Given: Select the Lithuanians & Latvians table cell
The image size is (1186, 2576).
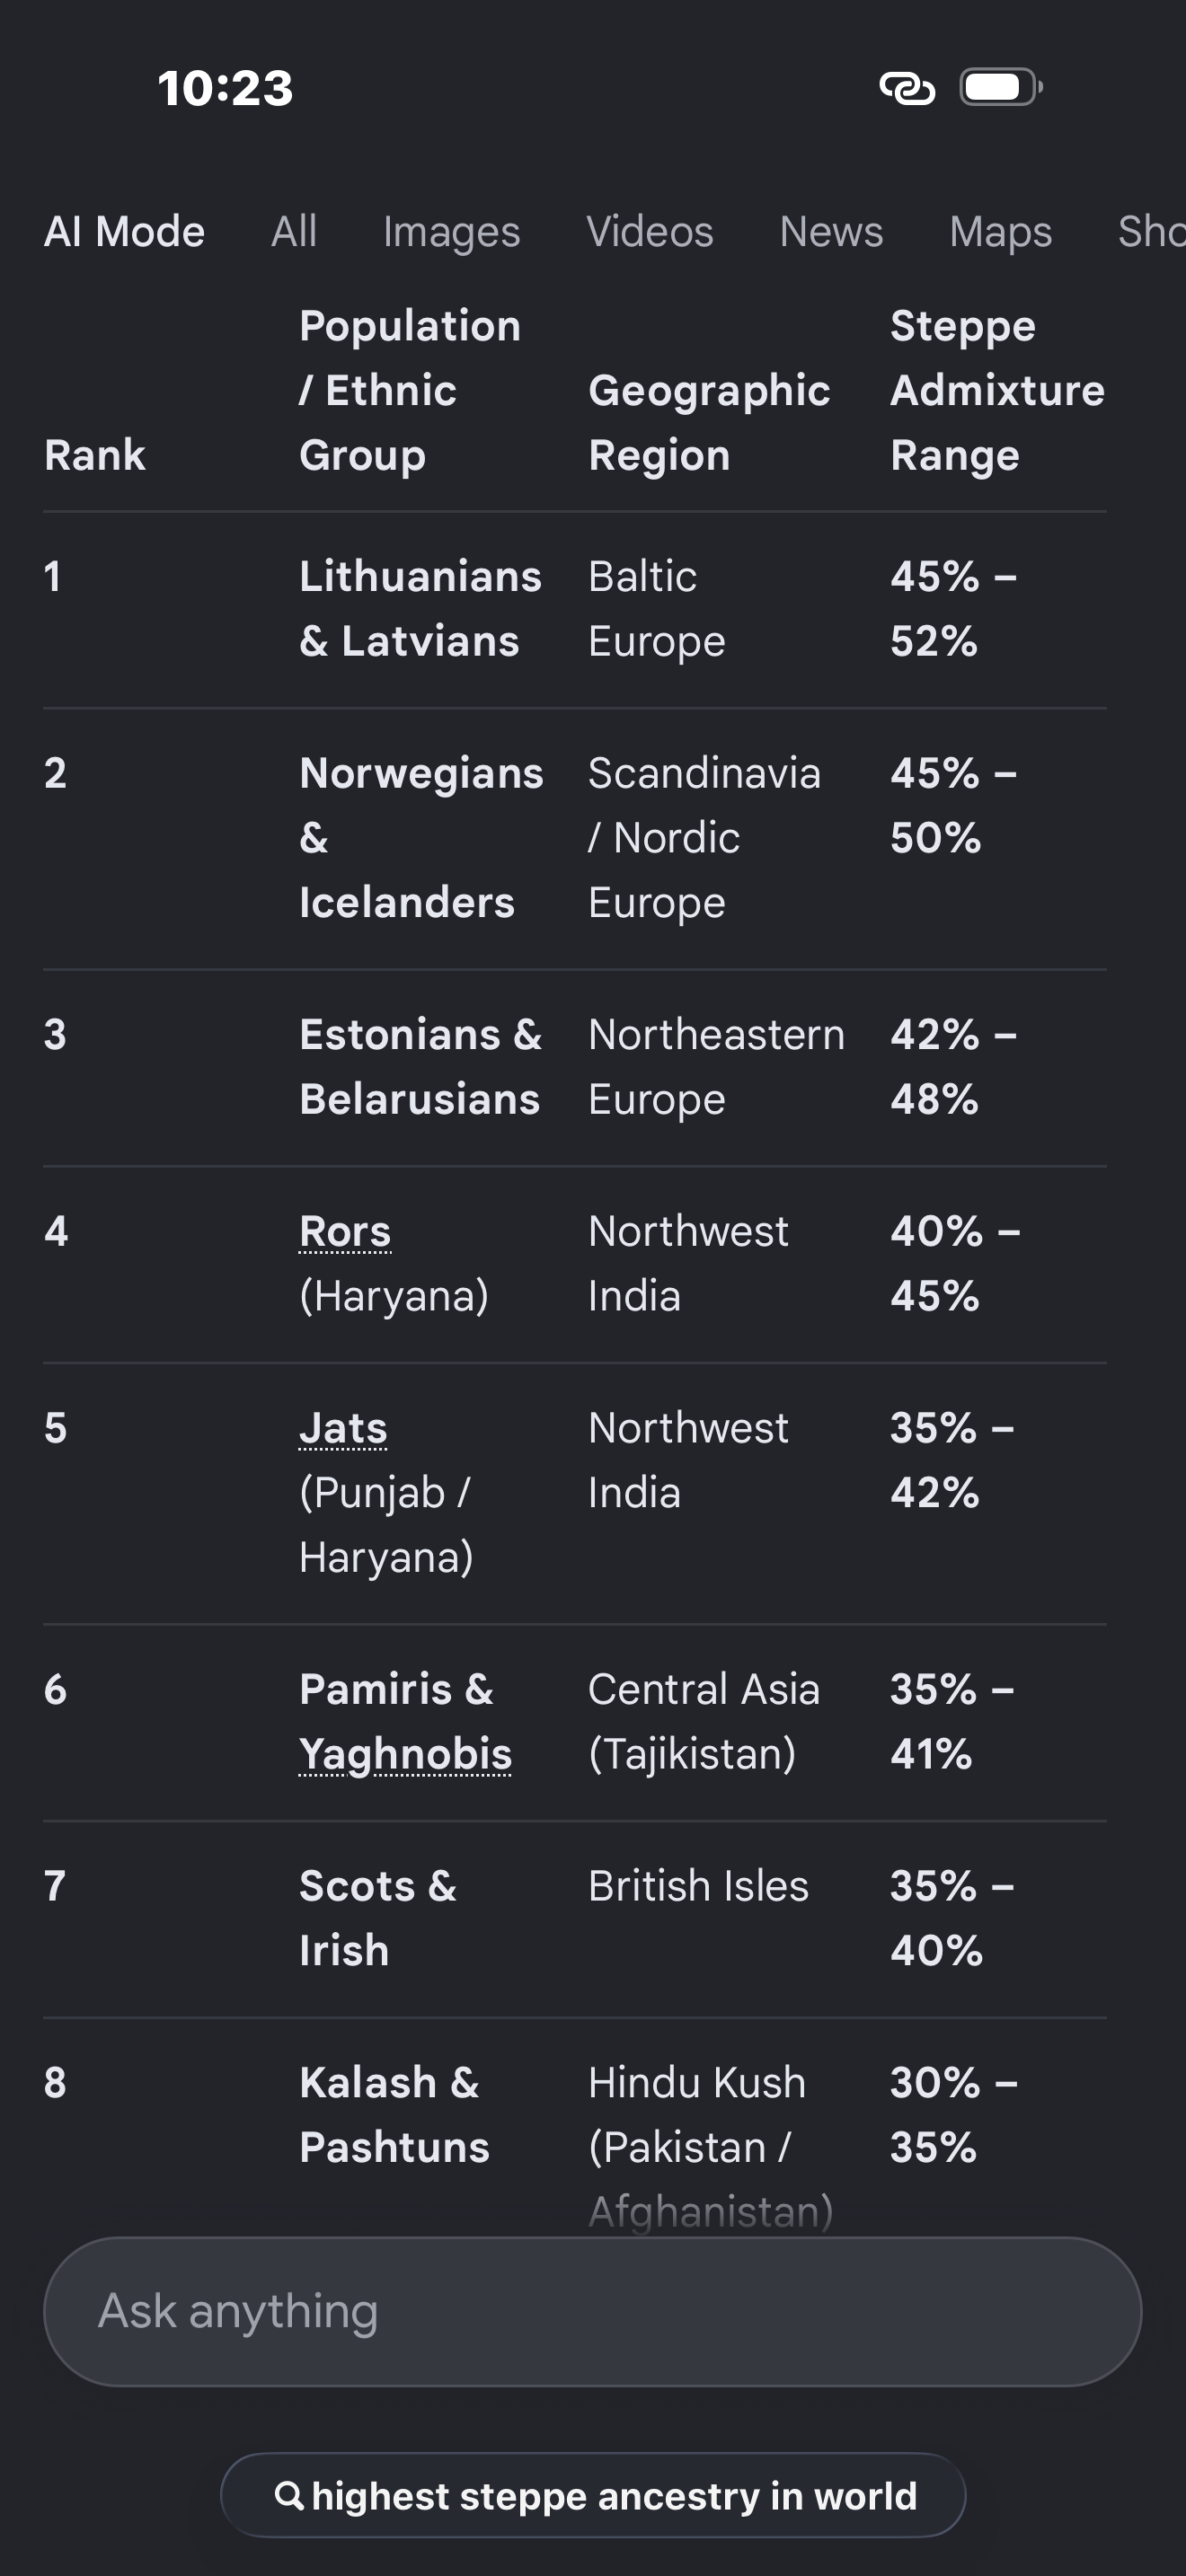Looking at the screenshot, I should point(420,609).
